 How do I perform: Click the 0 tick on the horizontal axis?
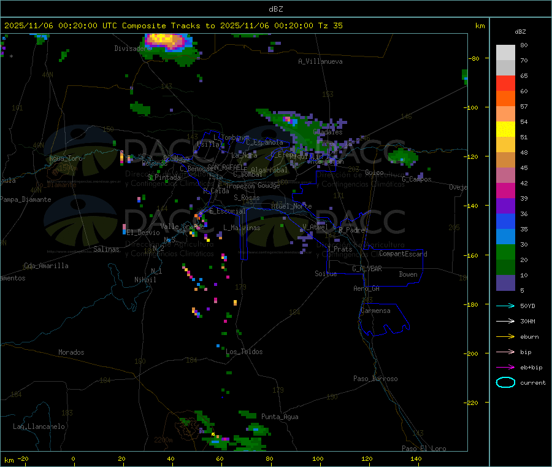click(73, 458)
